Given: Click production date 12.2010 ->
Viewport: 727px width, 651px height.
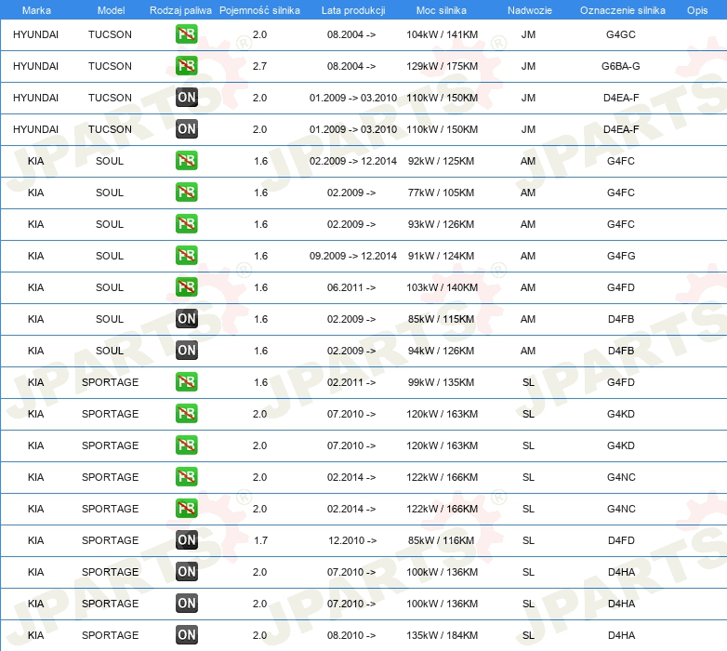Looking at the screenshot, I should coord(352,540).
